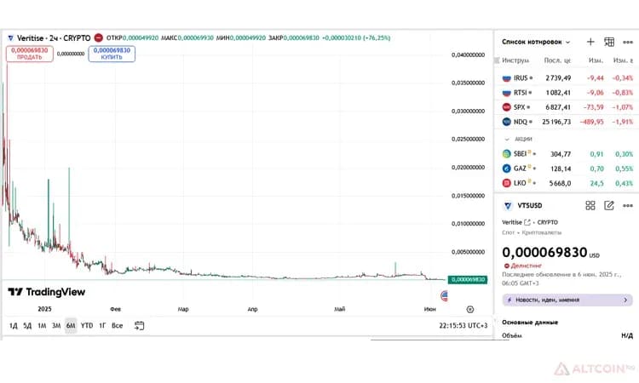Click the Посл. цена column header
Image resolution: width=639 pixels, height=383 pixels.
(557, 60)
